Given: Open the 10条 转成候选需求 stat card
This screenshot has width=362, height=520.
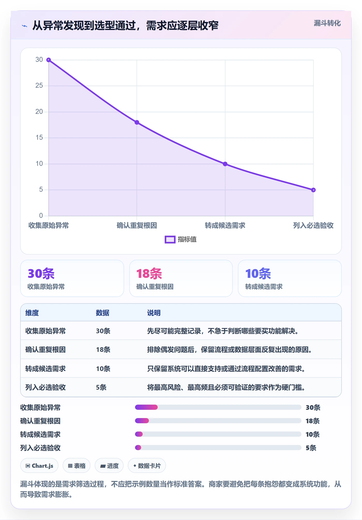Looking at the screenshot, I should 290,278.
